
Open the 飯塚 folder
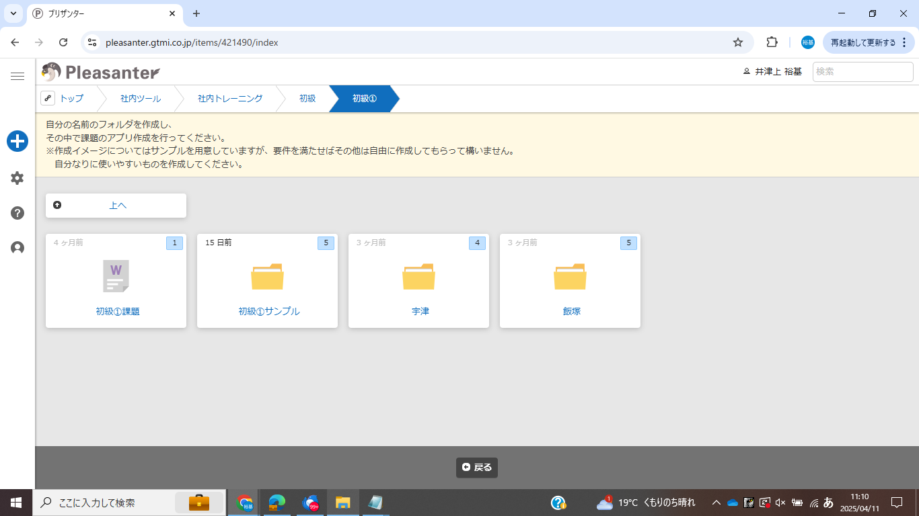[x=570, y=277]
